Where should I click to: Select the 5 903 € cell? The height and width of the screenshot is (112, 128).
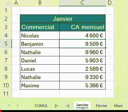(82, 60)
